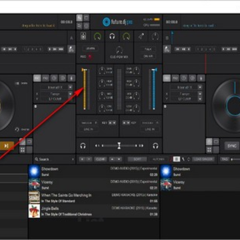Click the LOAD SINGER button
This screenshot has width=240, height=240.
coord(203,159)
